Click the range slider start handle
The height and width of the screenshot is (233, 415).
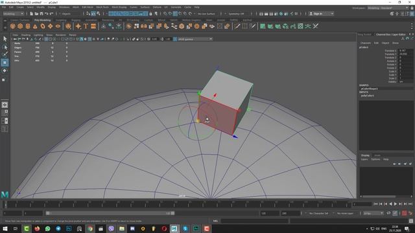pyautogui.click(x=47, y=213)
